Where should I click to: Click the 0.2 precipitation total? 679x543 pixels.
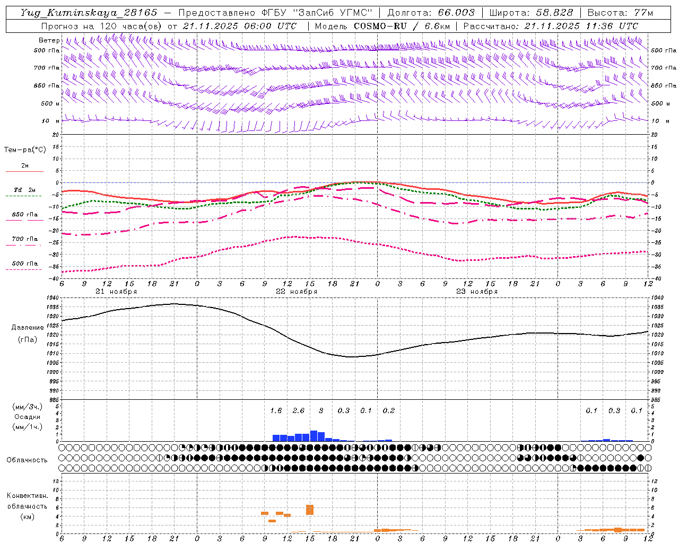(388, 410)
